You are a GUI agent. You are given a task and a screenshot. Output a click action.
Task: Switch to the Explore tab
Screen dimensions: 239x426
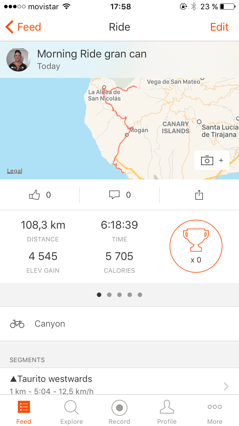tap(71, 413)
